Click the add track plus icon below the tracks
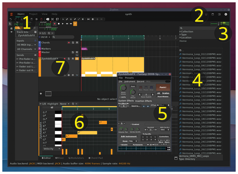The width and height of the screenshot is (238, 174). pos(41,94)
